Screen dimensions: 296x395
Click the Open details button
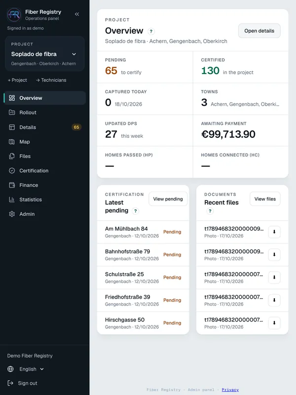[259, 31]
